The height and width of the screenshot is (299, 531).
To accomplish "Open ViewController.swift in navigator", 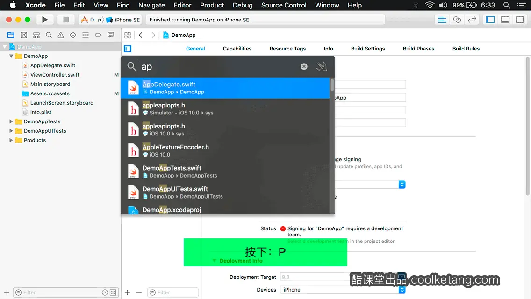I will pos(55,74).
